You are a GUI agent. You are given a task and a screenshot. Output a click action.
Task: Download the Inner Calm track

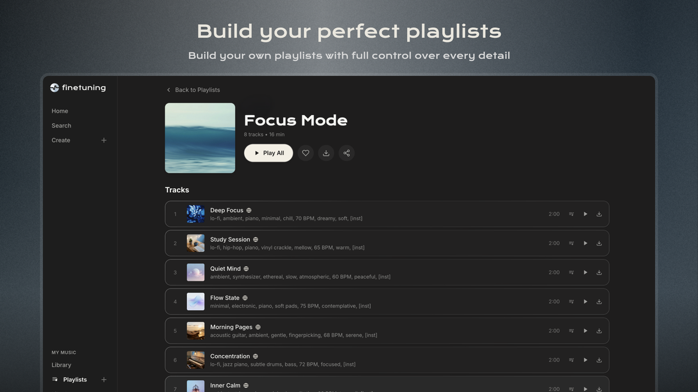[599, 389]
